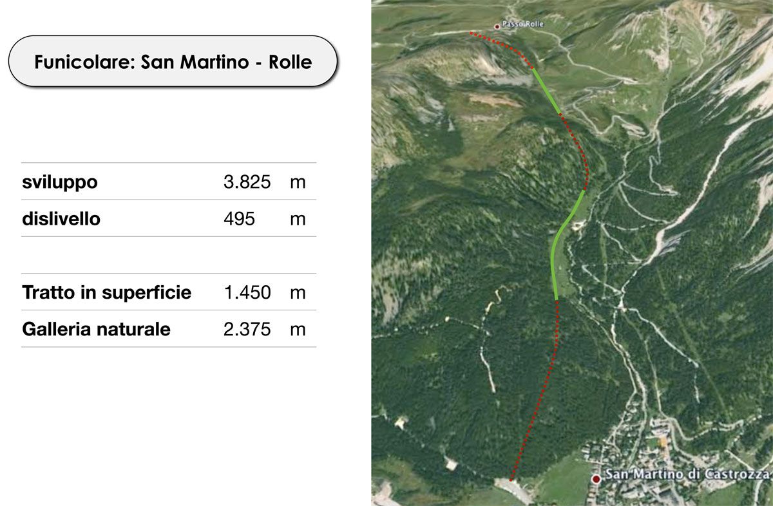Viewport: 773px width, 506px height.
Task: Click the 3.825 sviluppo value
Action: (247, 182)
